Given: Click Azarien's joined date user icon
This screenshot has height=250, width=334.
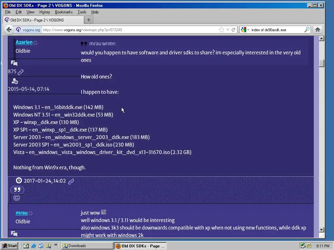Looking at the screenshot, I should tap(15, 81).
